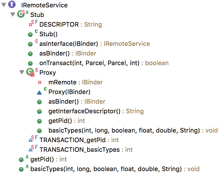
Task: Collapse the Proxy class node
Action: (x=22, y=72)
